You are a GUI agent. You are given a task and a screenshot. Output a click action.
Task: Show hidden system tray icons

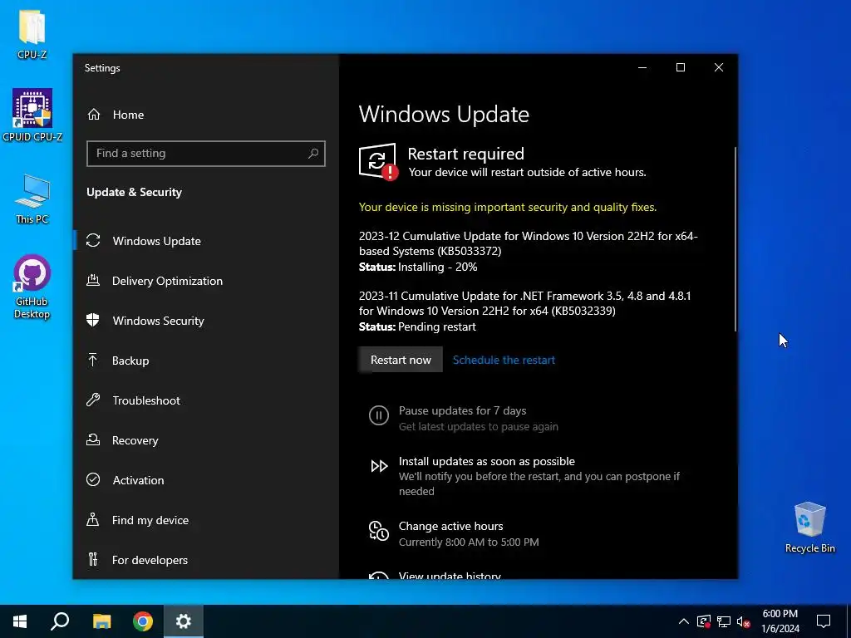(x=684, y=621)
